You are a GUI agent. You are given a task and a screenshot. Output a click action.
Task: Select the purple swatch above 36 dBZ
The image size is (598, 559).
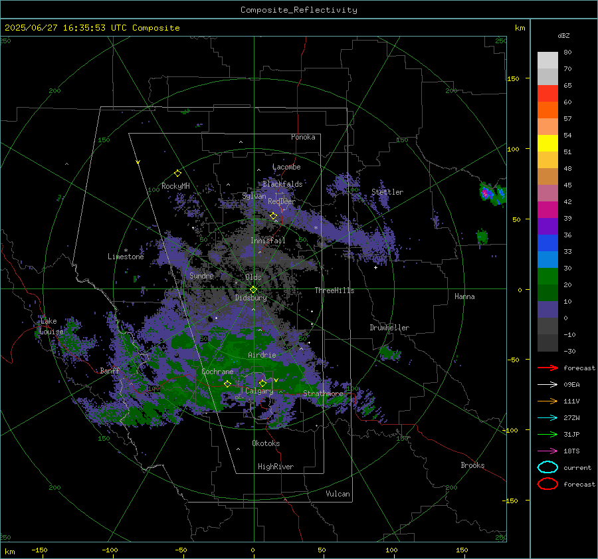click(548, 226)
